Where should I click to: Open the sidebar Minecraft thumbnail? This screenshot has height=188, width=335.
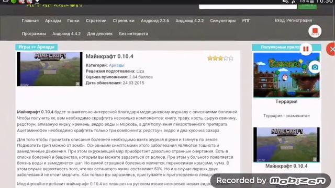pos(286,145)
